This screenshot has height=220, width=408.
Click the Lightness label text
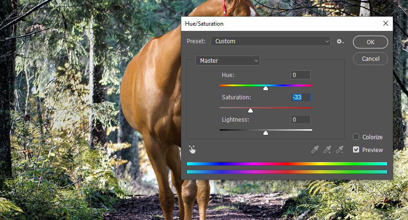click(235, 120)
